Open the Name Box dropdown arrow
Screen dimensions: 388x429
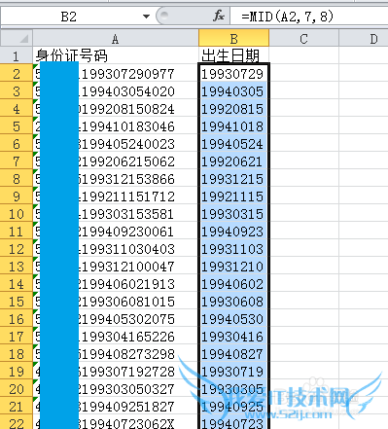tap(146, 17)
